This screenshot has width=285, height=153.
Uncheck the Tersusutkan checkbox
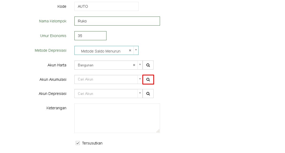[78, 143]
